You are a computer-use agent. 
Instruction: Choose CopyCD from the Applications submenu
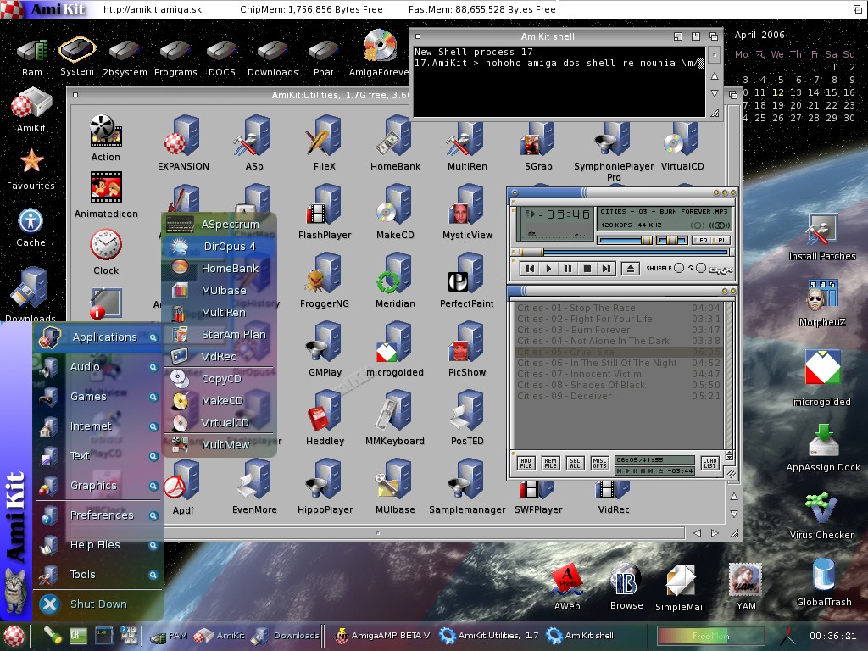point(220,379)
